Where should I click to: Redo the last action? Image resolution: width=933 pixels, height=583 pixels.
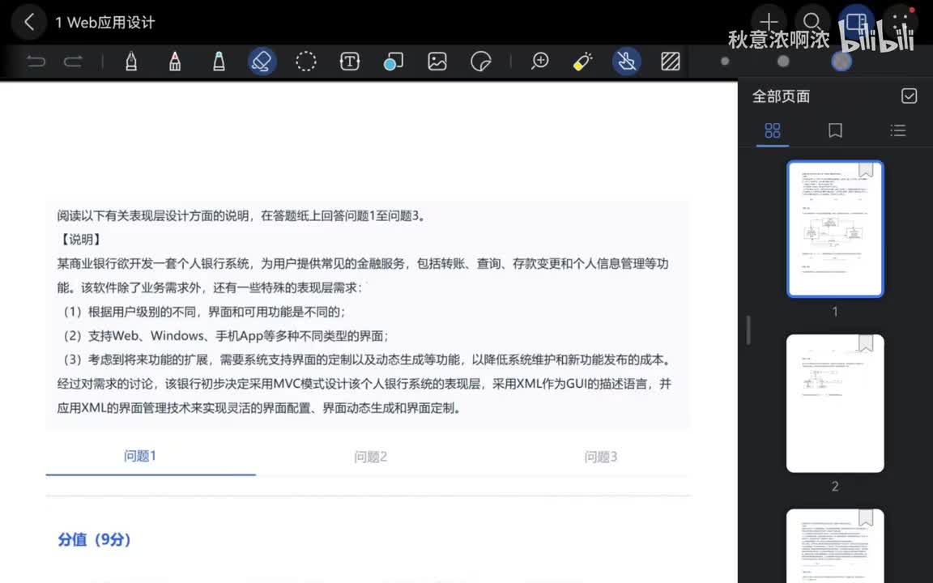click(x=73, y=62)
